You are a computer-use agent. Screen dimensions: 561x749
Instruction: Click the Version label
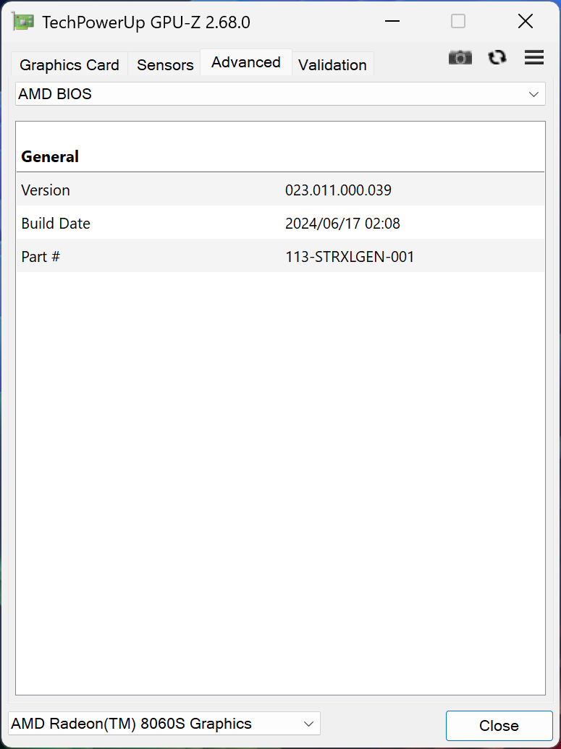point(46,190)
